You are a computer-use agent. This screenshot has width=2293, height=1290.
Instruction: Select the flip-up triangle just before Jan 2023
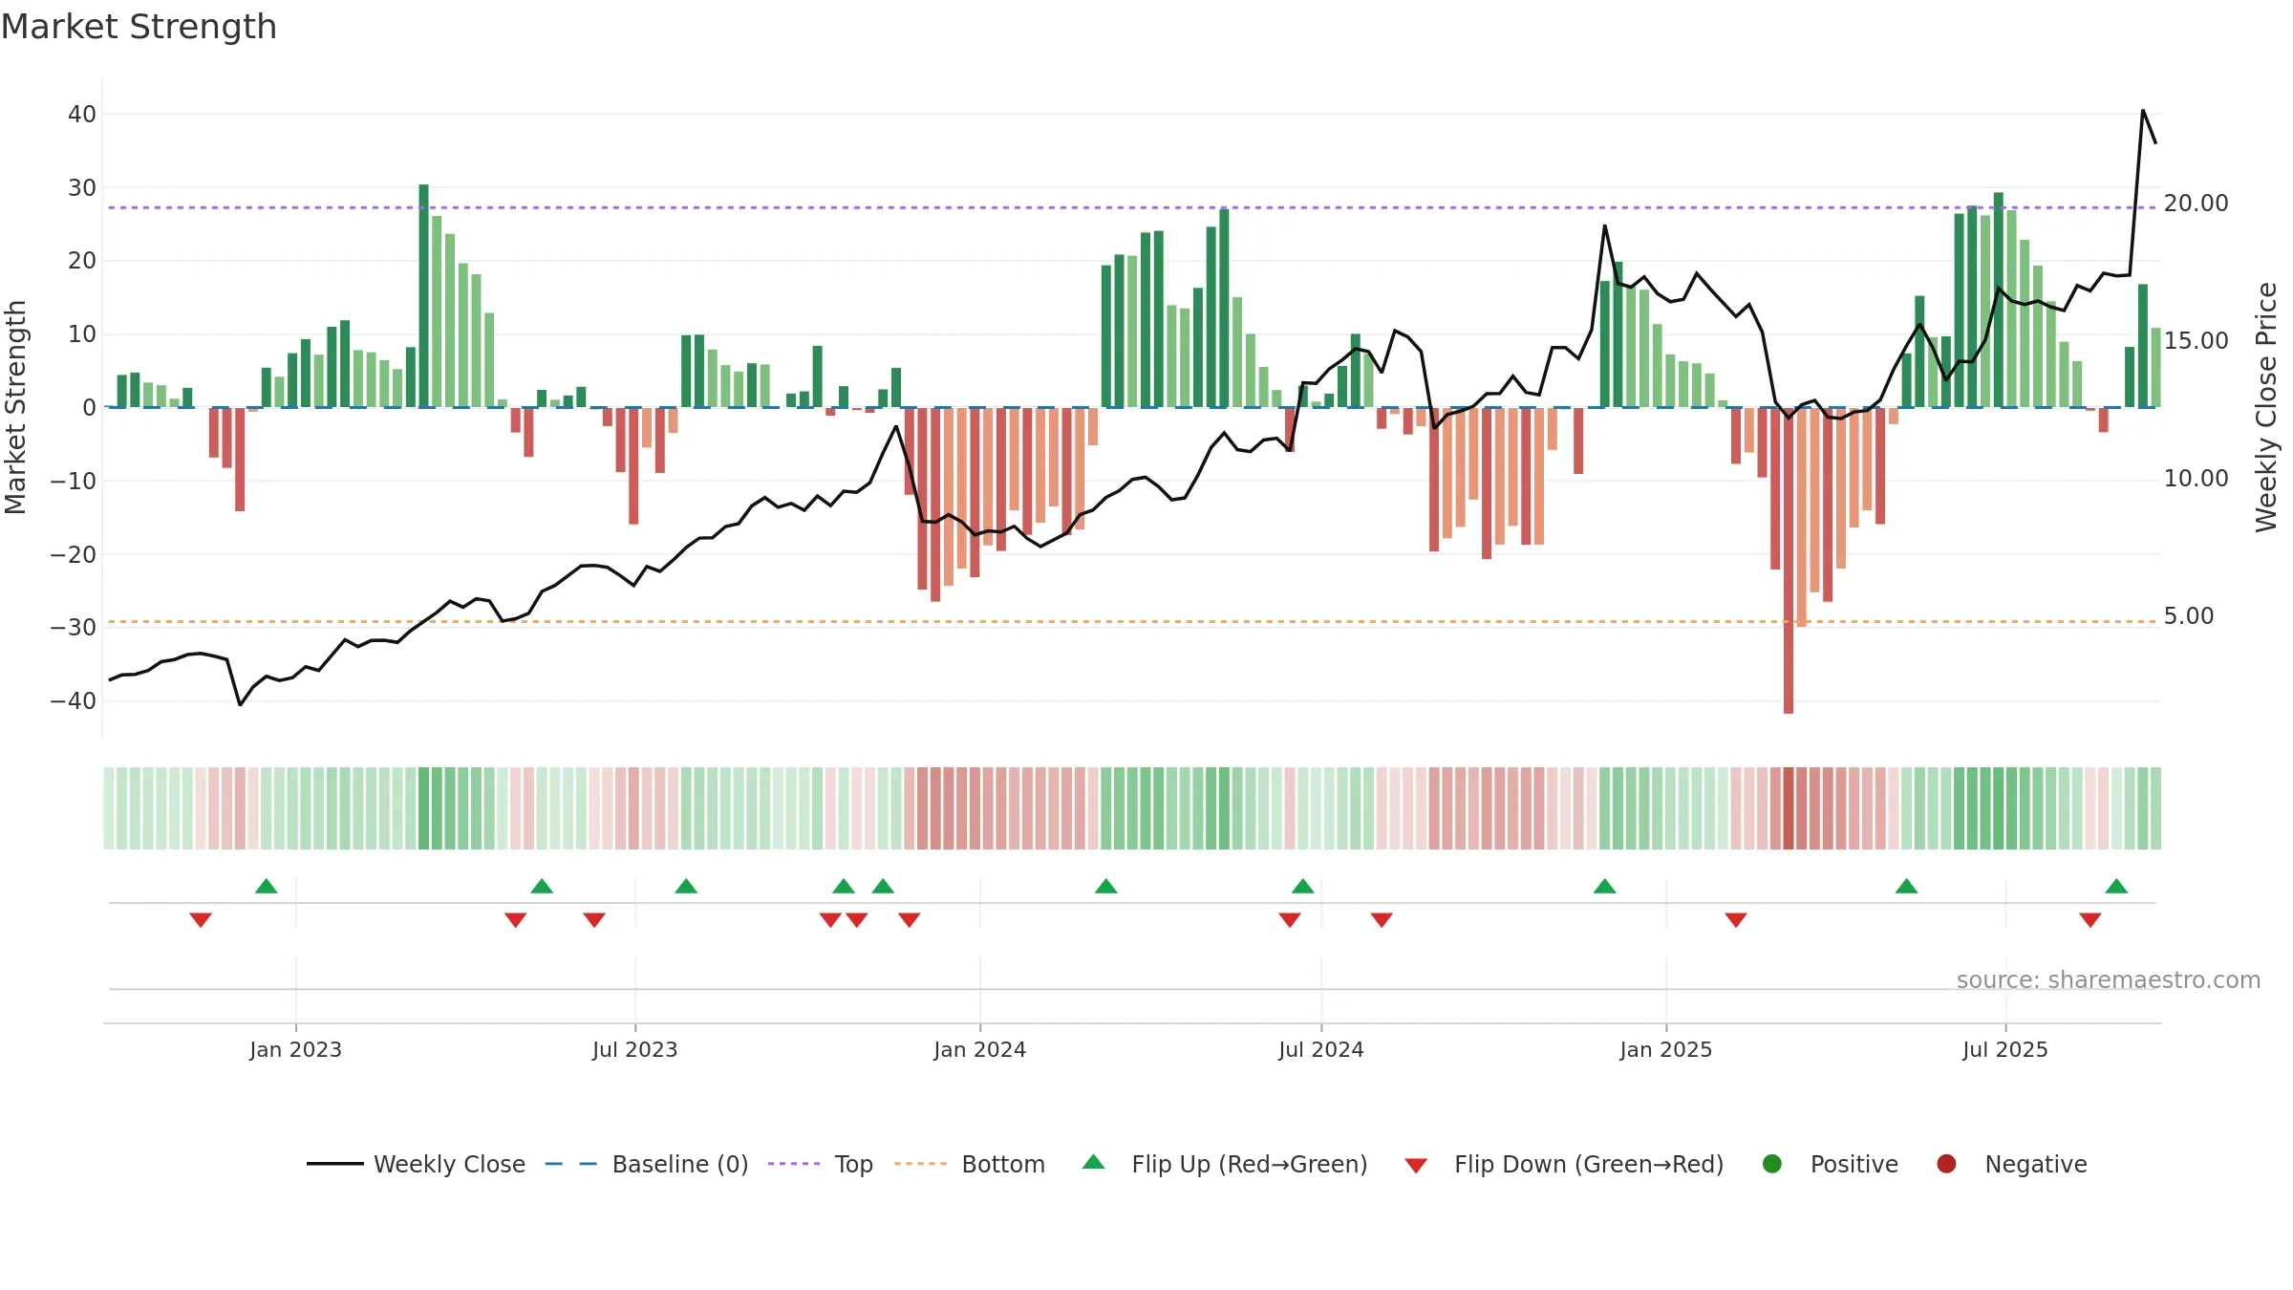pos(267,886)
